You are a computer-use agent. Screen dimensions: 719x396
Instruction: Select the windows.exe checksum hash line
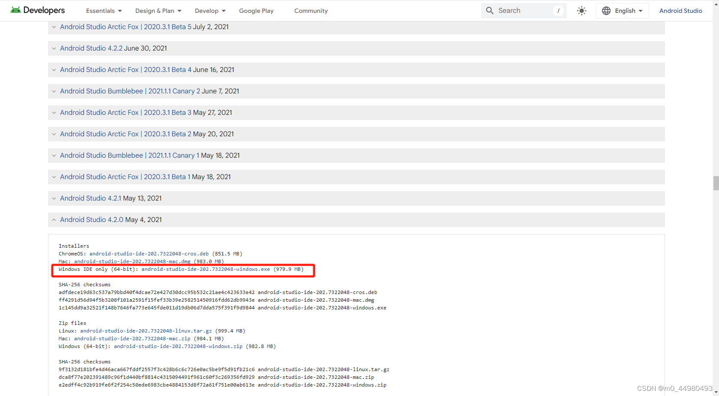(222, 308)
